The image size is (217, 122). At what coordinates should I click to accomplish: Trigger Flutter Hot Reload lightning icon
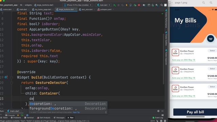point(126,5)
